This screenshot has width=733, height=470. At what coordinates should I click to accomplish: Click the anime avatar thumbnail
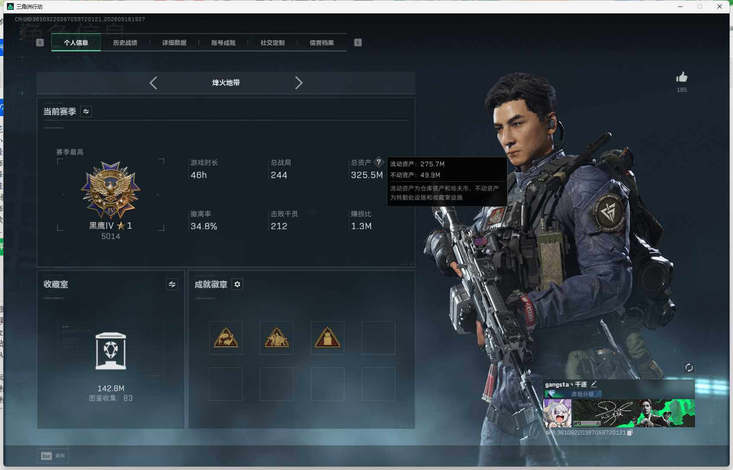557,413
